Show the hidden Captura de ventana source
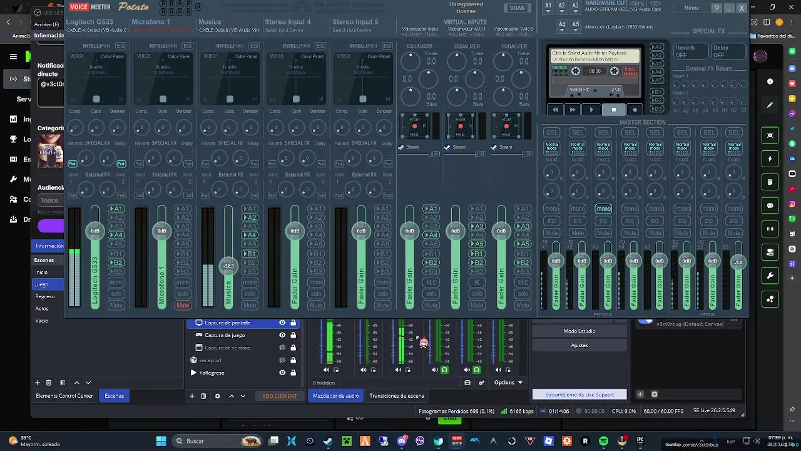801x451 pixels. [x=282, y=348]
